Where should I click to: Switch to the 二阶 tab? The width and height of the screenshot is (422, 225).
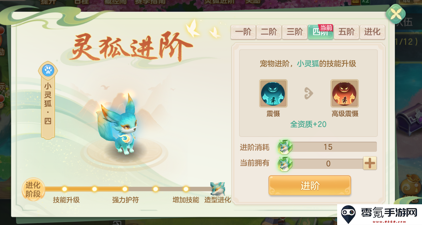(x=269, y=32)
